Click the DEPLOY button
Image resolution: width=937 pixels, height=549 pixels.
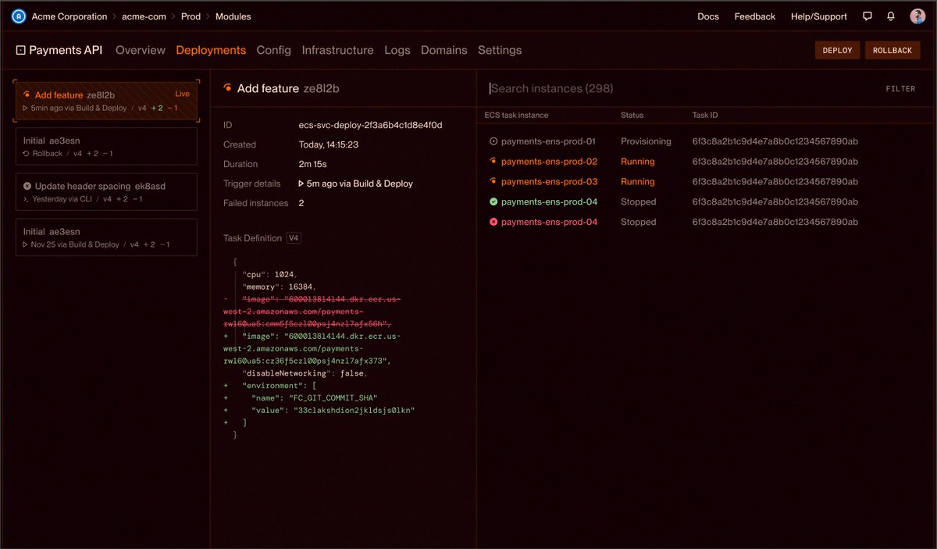838,50
